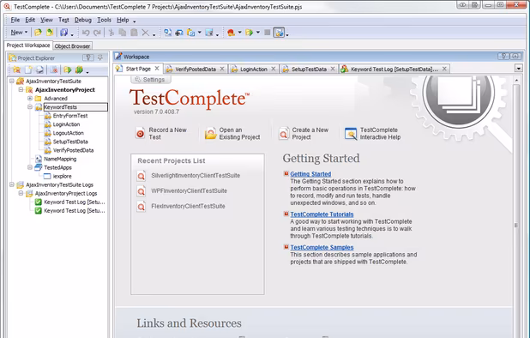Click the red icon after separator in Project Explorer toolbar

click(x=54, y=70)
